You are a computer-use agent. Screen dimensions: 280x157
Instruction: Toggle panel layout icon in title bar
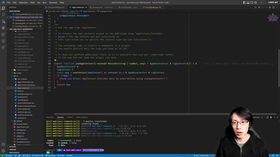[248, 3]
